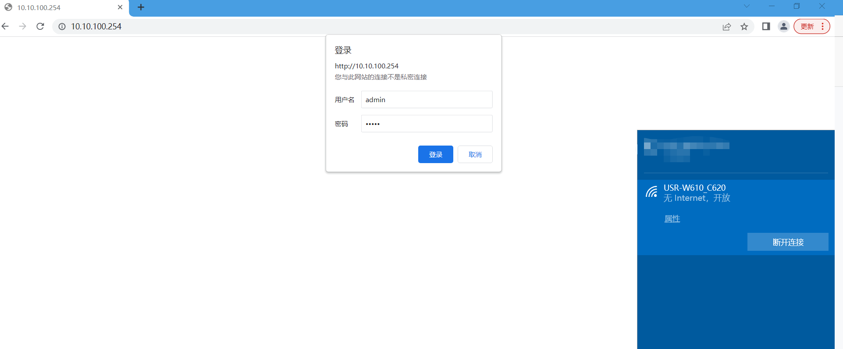
Task: Click the share page icon
Action: point(726,27)
